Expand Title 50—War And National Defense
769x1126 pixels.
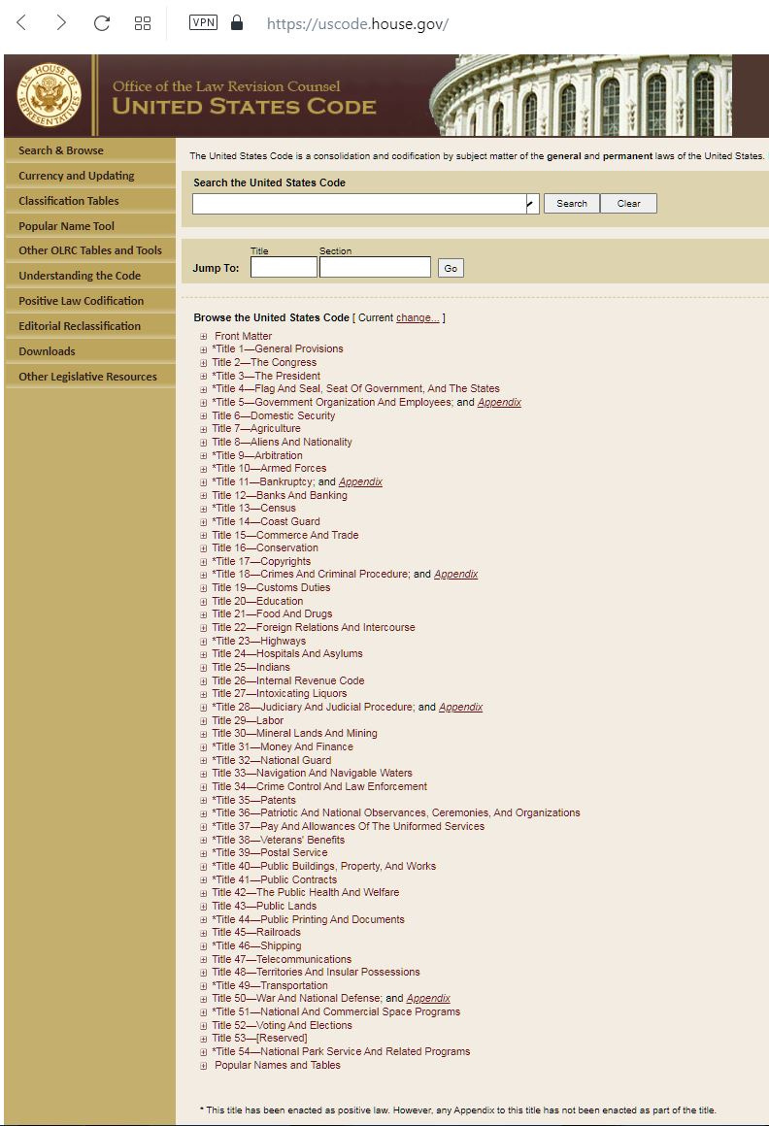pyautogui.click(x=204, y=999)
